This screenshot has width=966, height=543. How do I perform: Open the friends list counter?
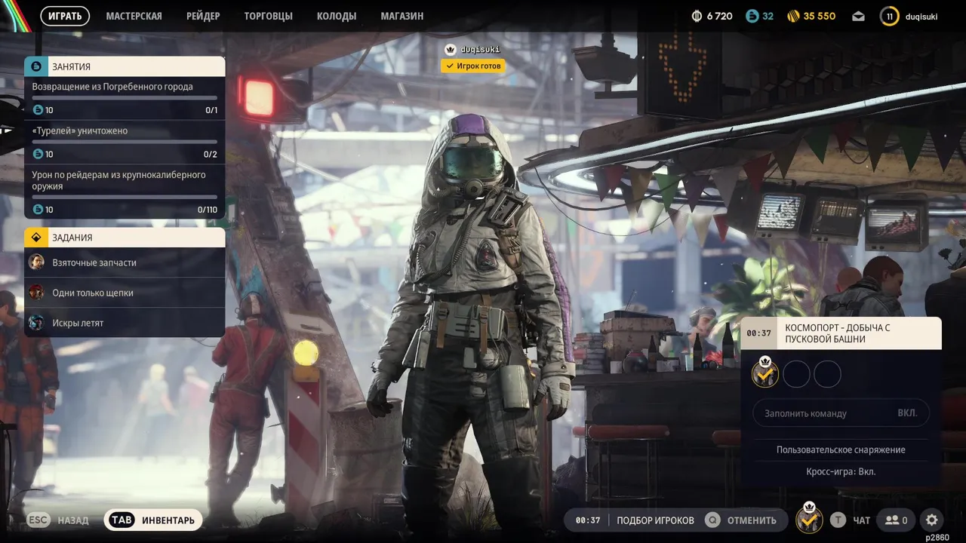pyautogui.click(x=897, y=520)
